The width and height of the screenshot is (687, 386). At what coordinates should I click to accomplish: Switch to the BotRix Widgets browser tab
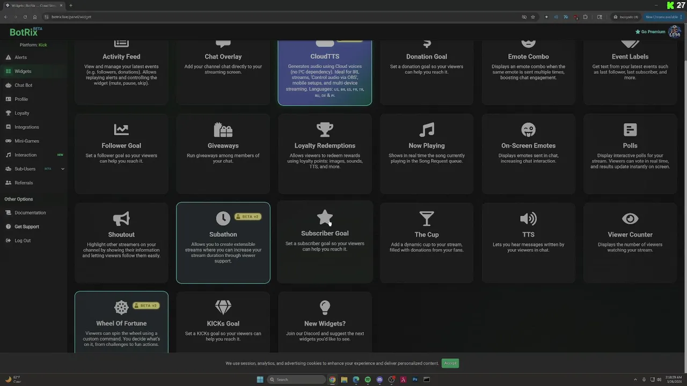pyautogui.click(x=33, y=5)
